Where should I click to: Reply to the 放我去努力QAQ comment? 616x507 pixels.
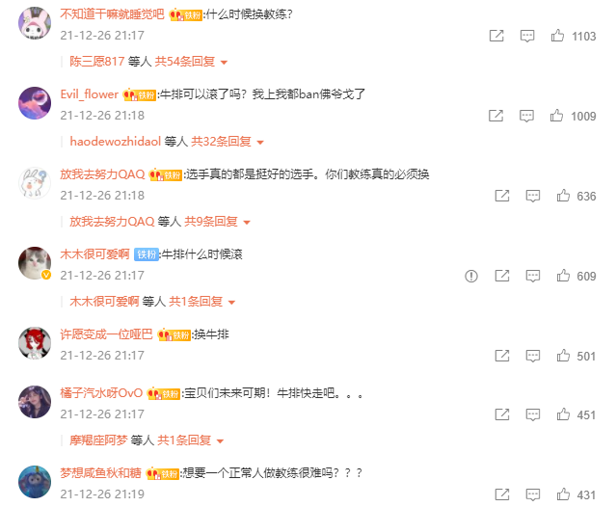[533, 196]
